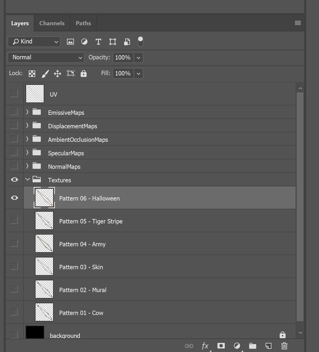Click the background layer lock icon
The width and height of the screenshot is (319, 352).
click(x=283, y=335)
